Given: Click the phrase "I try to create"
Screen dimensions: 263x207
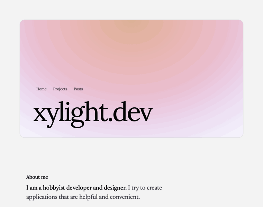Looking at the screenshot, I should pyautogui.click(x=145, y=188).
